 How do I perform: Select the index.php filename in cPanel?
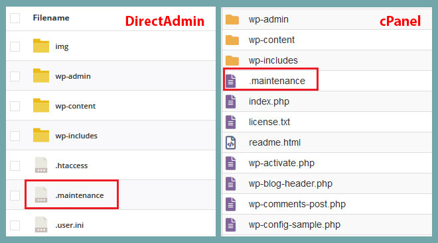(x=269, y=101)
